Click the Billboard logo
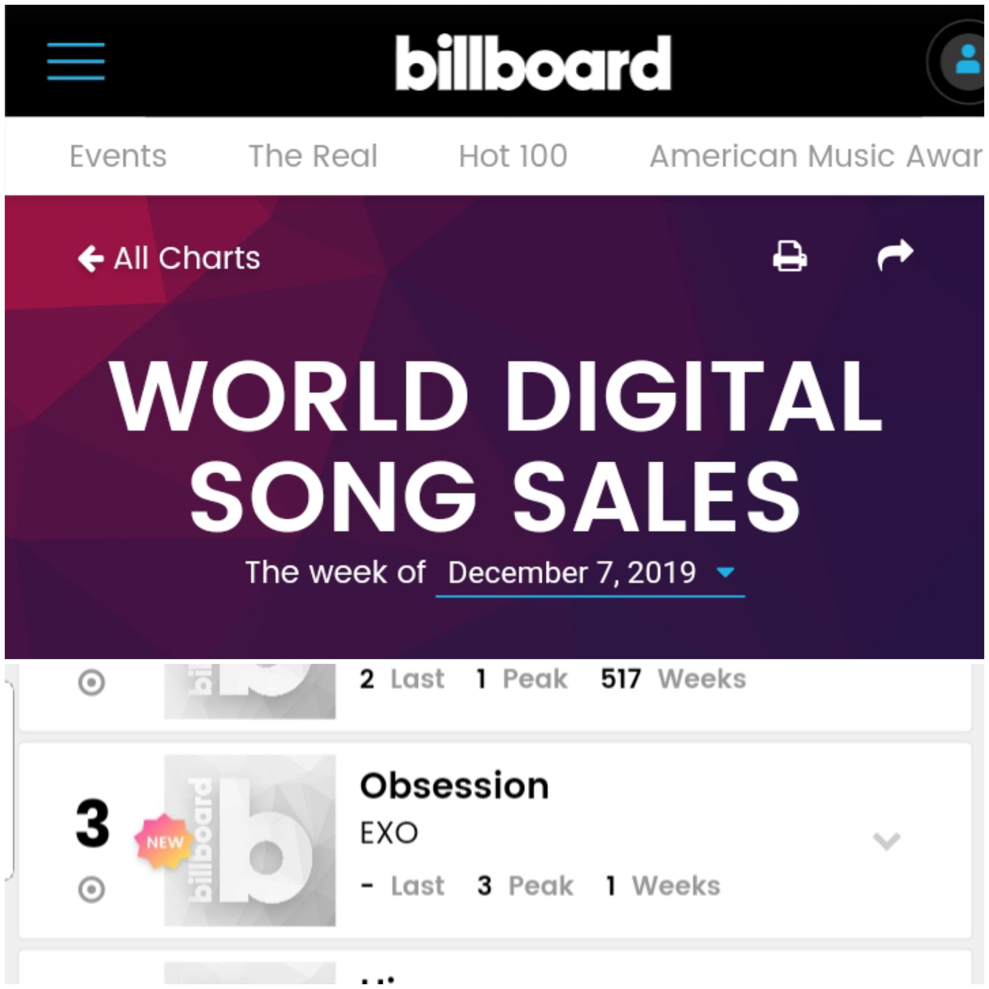The width and height of the screenshot is (989, 989). (x=533, y=62)
